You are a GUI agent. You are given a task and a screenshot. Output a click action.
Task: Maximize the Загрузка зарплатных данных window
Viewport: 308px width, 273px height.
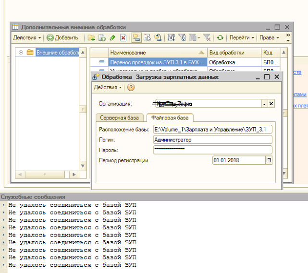pos(267,77)
